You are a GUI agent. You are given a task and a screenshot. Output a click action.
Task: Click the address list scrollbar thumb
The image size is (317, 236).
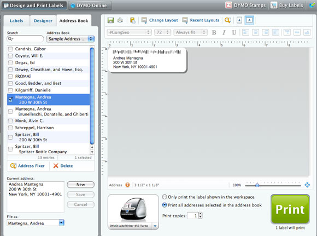92,96
